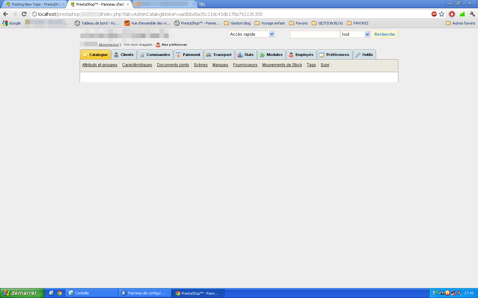478x298 pixels.
Task: Open the Voir mon magasin link
Action: (138, 45)
